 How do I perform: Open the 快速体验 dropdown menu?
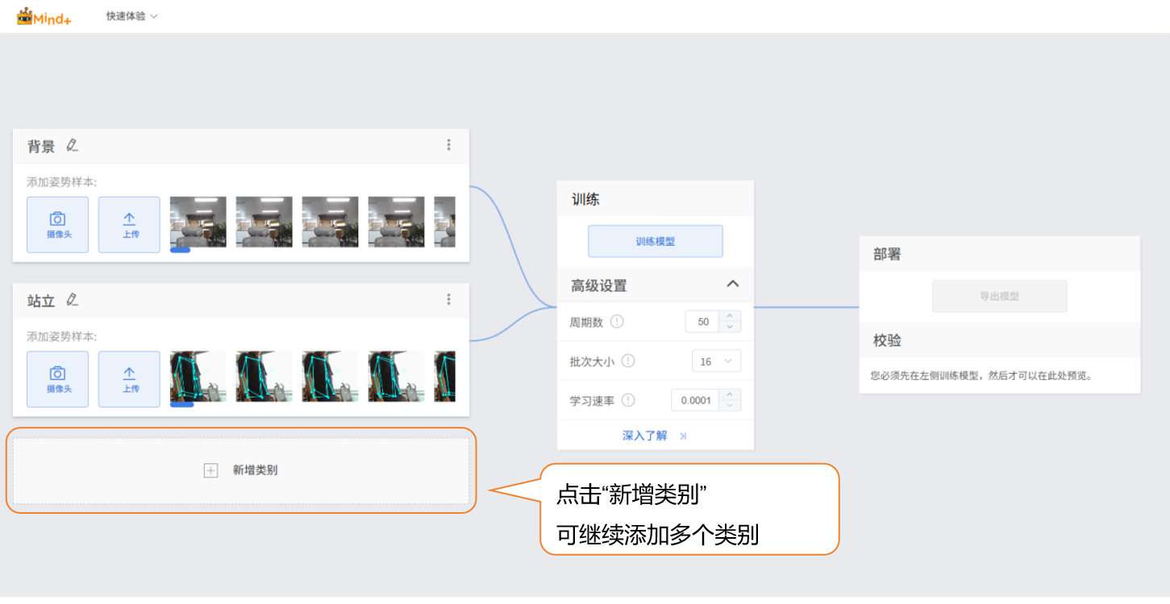(x=131, y=16)
